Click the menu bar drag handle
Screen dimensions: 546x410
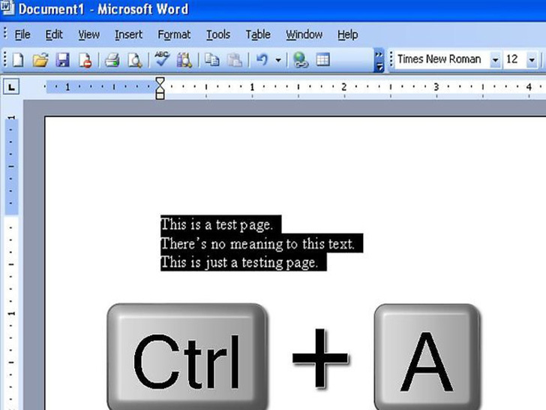[4, 34]
